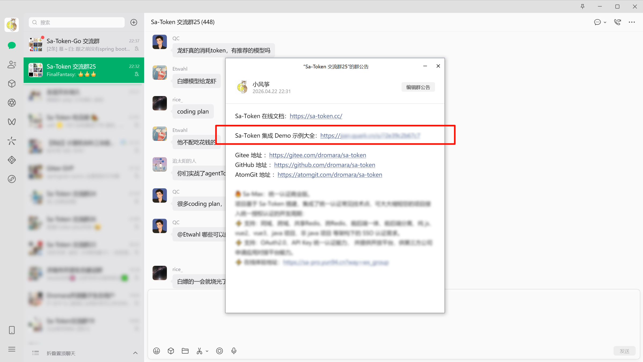This screenshot has width=643, height=362.
Task: Open the emoji picker
Action: coord(157,351)
